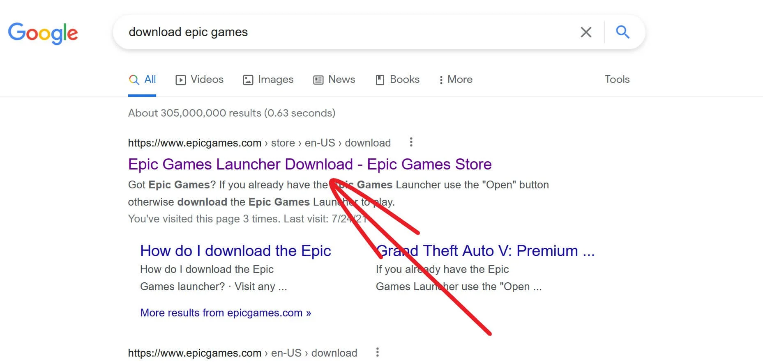
Task: Switch to the Images tab
Action: 268,80
